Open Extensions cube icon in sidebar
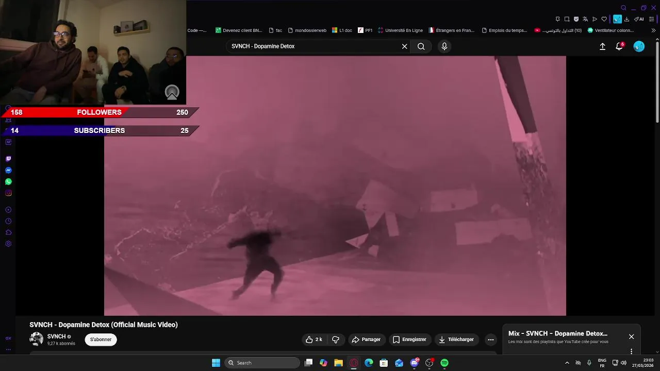Viewport: 660px width, 371px height. coord(8,232)
